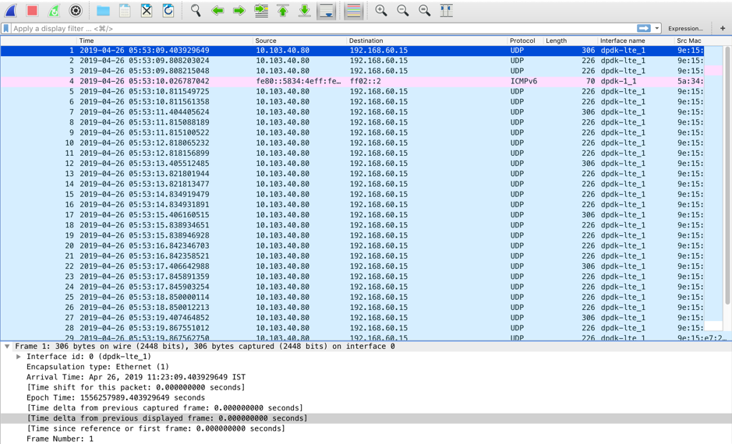Select packet 1 at 05:53:09.403929649
This screenshot has width=732, height=444.
352,51
